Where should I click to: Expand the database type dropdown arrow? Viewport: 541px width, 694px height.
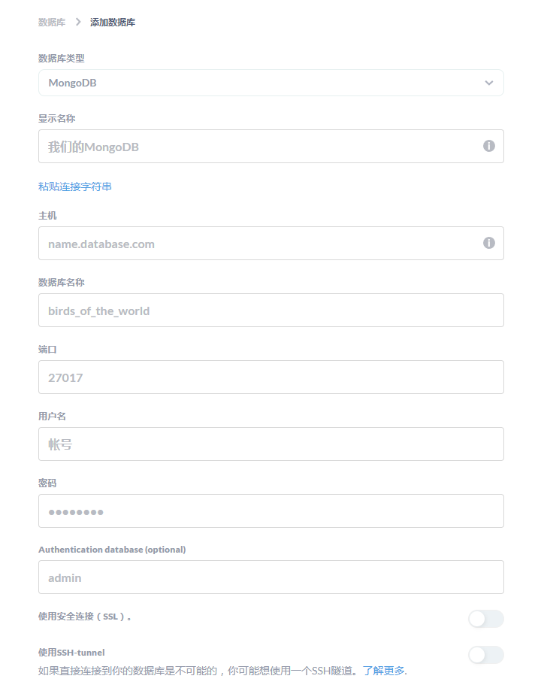[x=489, y=83]
